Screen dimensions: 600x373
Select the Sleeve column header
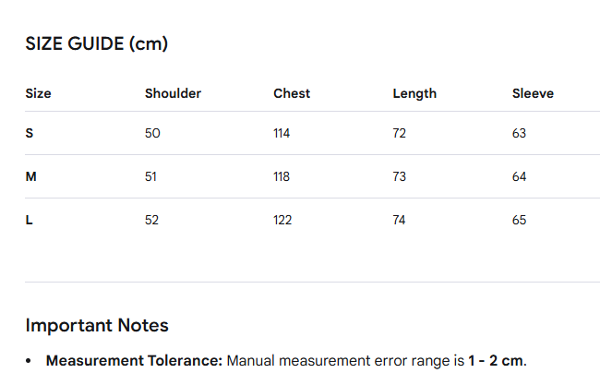point(533,93)
